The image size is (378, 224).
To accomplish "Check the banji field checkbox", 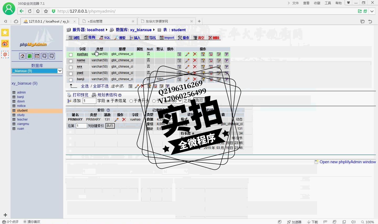I will (71, 80).
